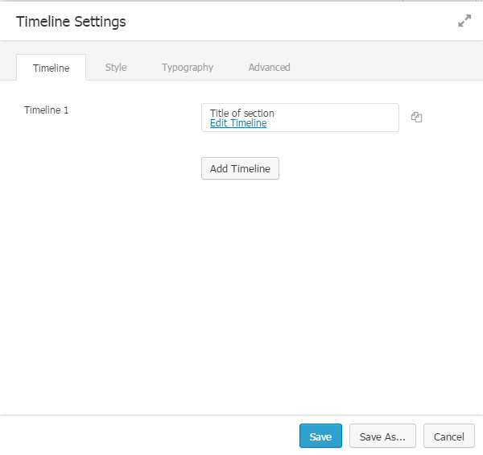The height and width of the screenshot is (455, 483).
Task: Click the Edit Timeline link
Action: point(238,123)
